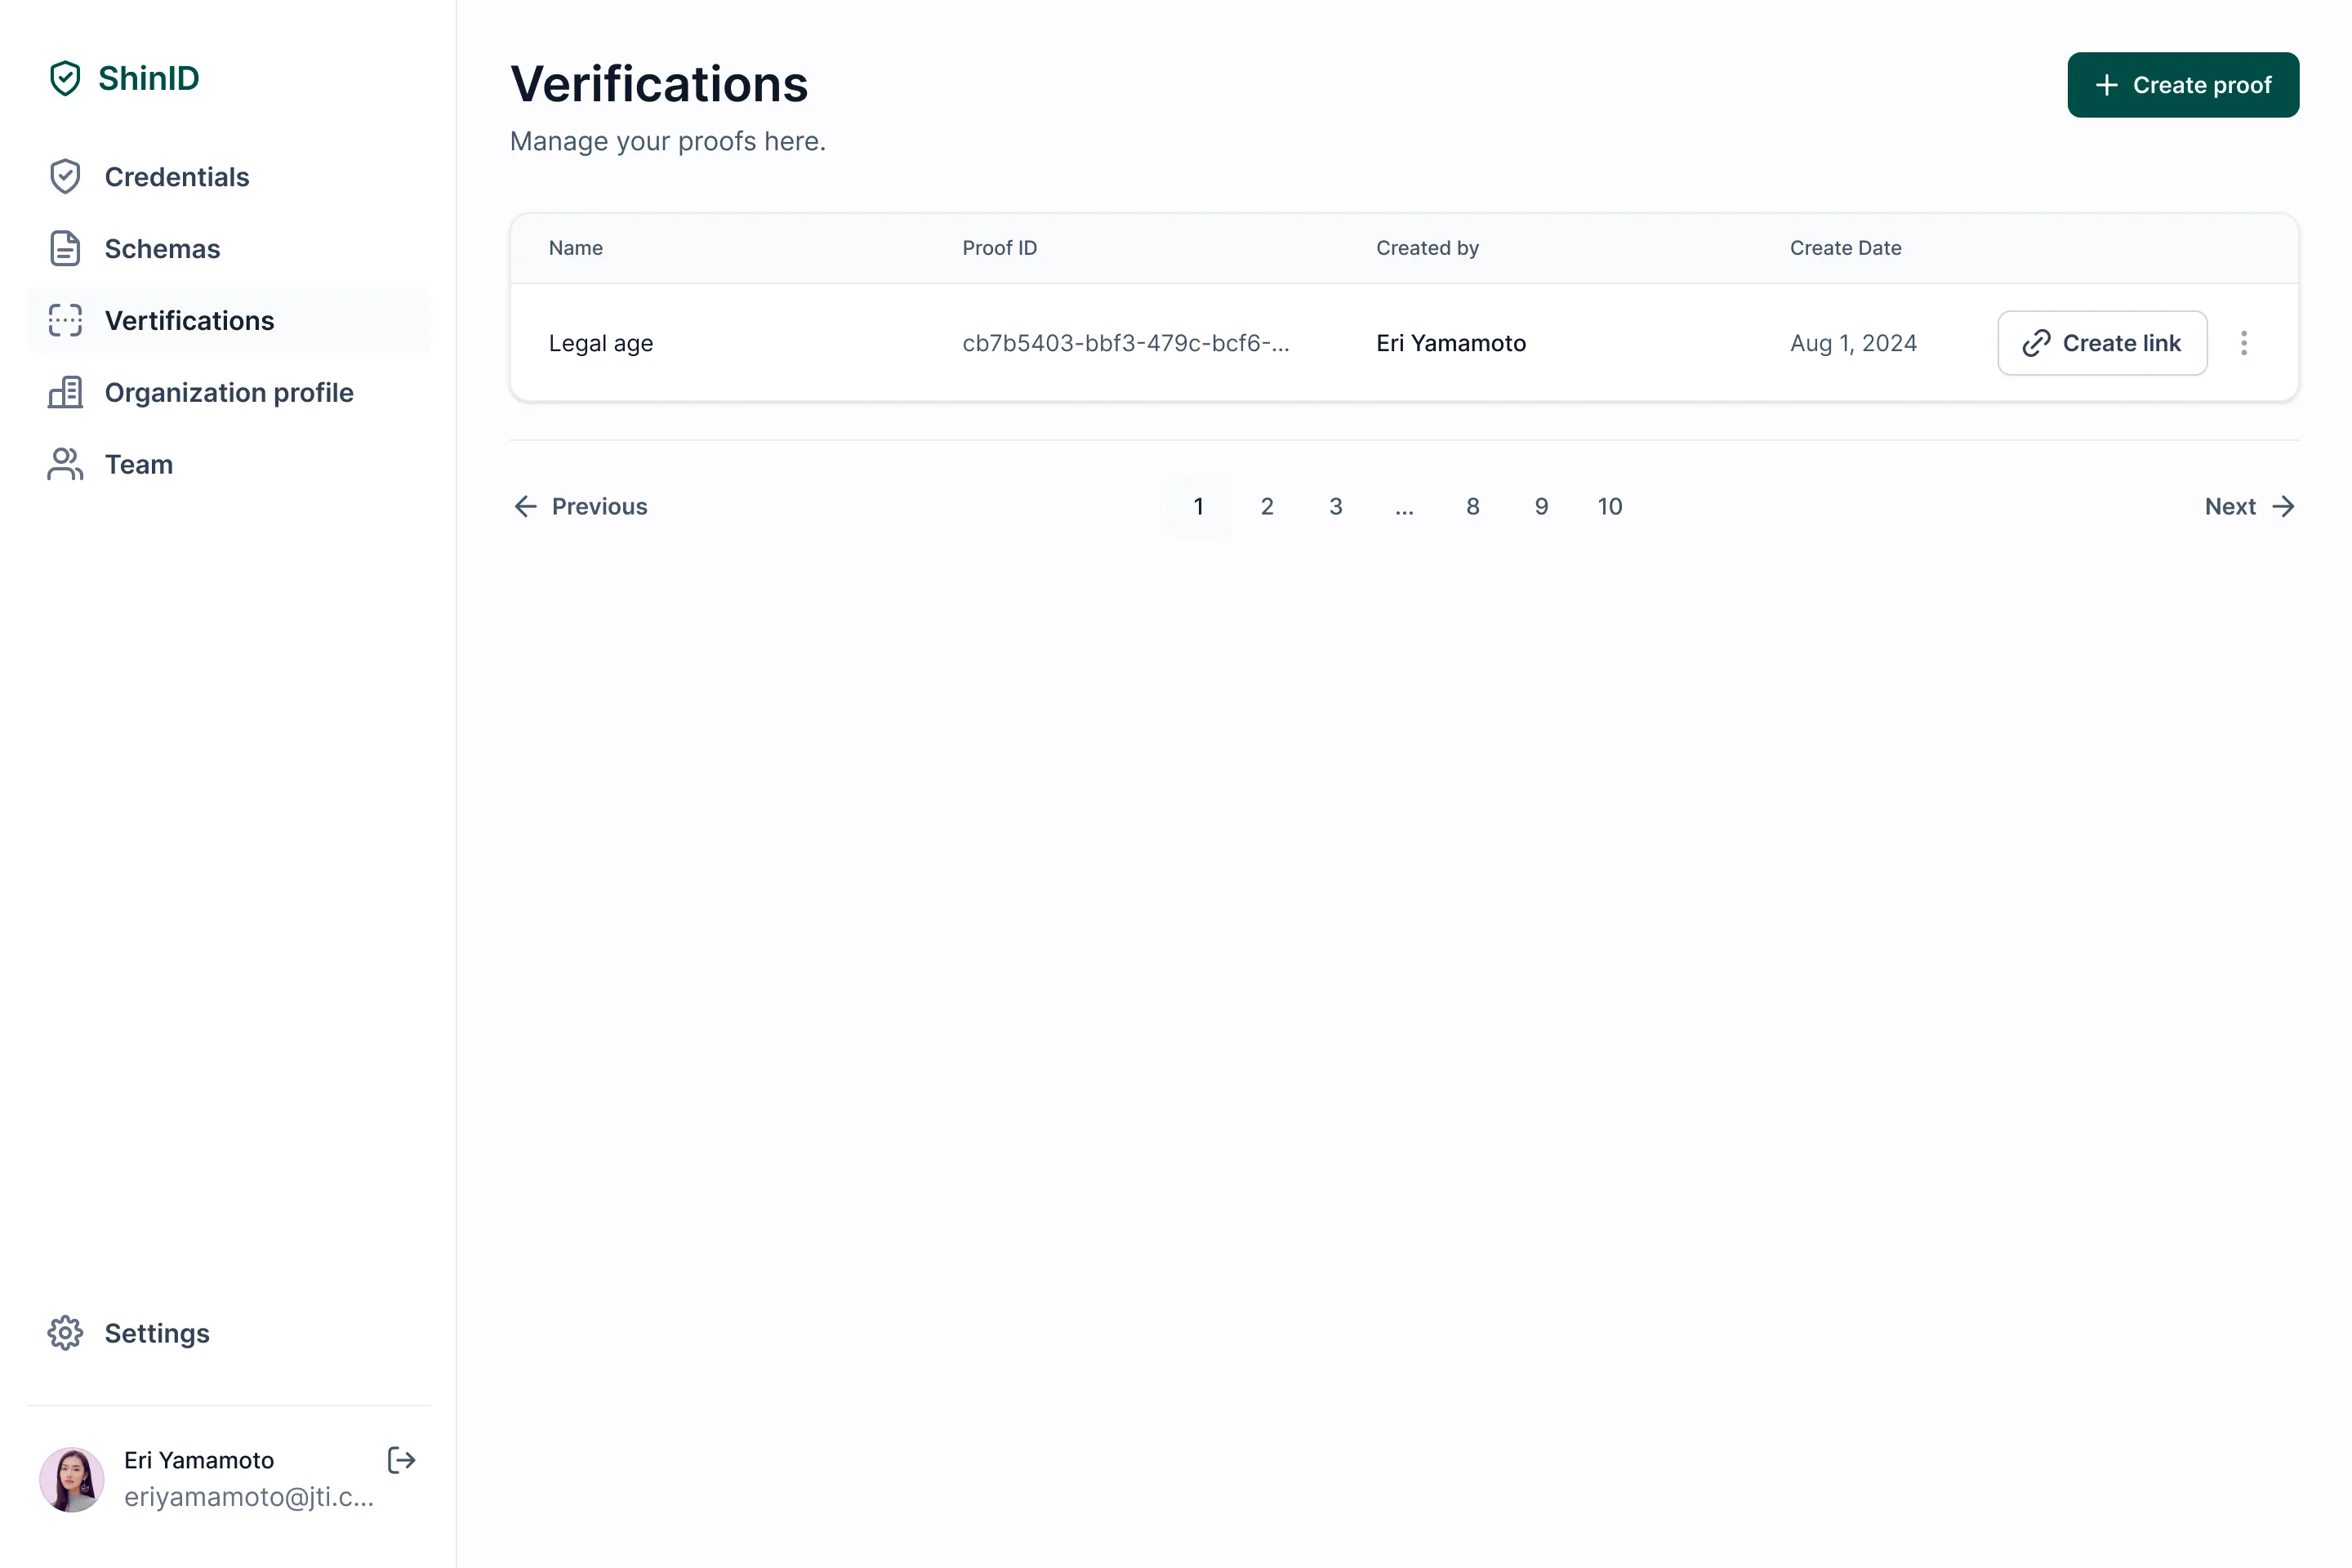Click Eri Yamamoto's profile avatar
This screenshot has width=2352, height=1568.
71,1479
